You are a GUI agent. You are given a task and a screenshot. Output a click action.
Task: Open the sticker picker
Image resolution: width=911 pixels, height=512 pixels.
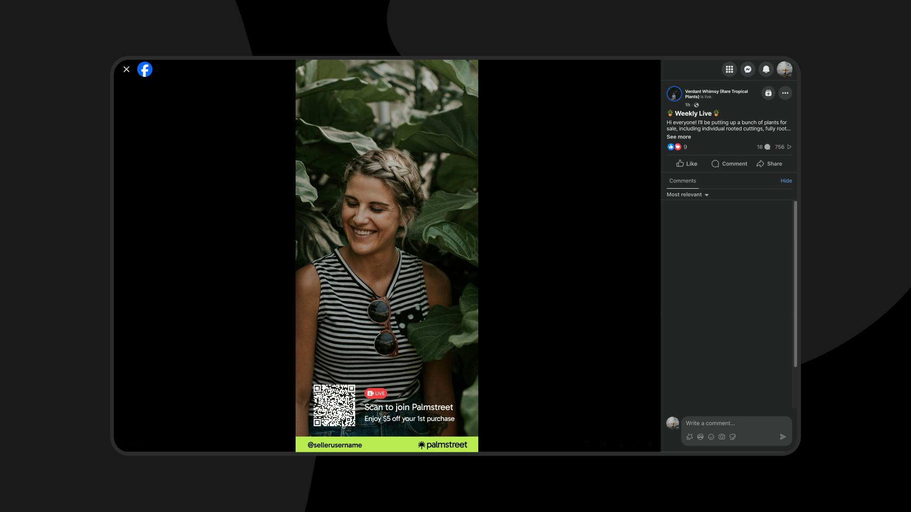(733, 437)
